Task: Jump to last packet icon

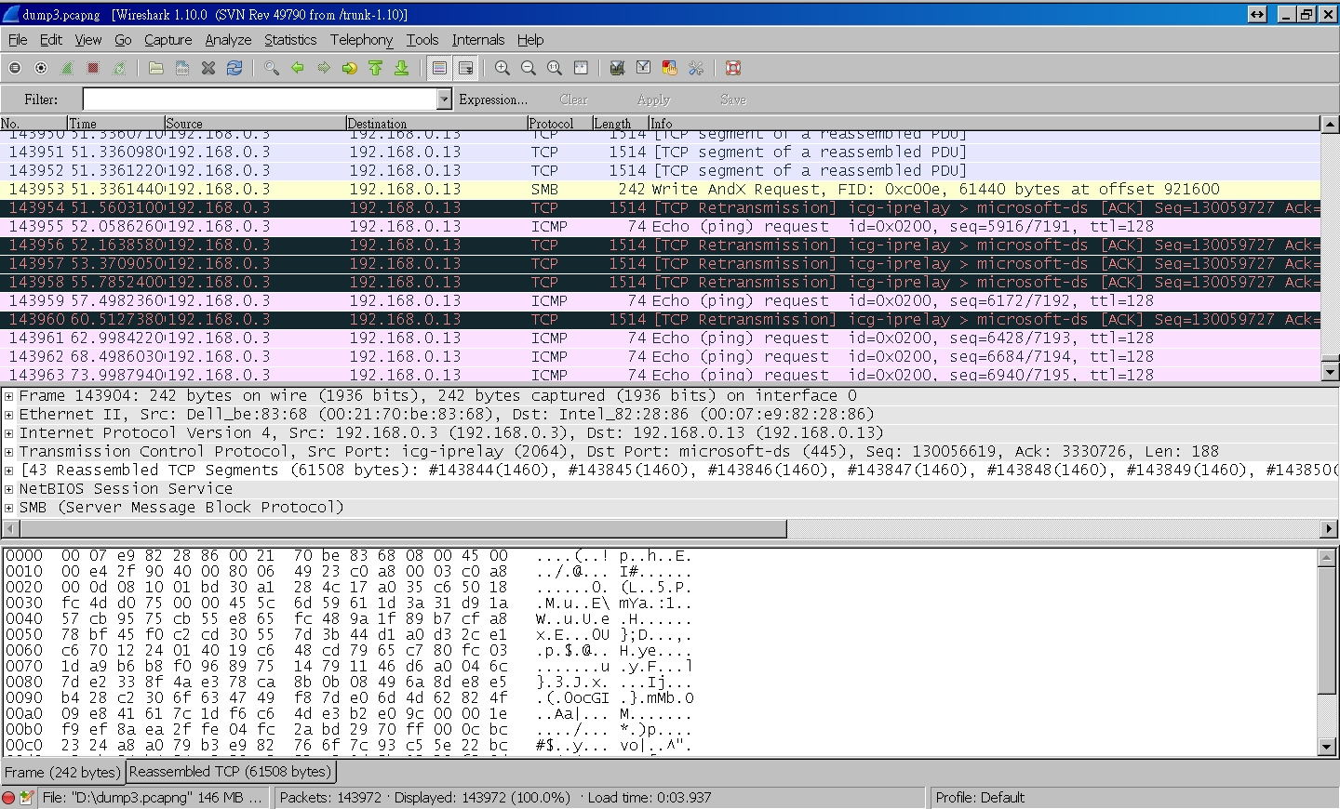Action: pos(402,68)
